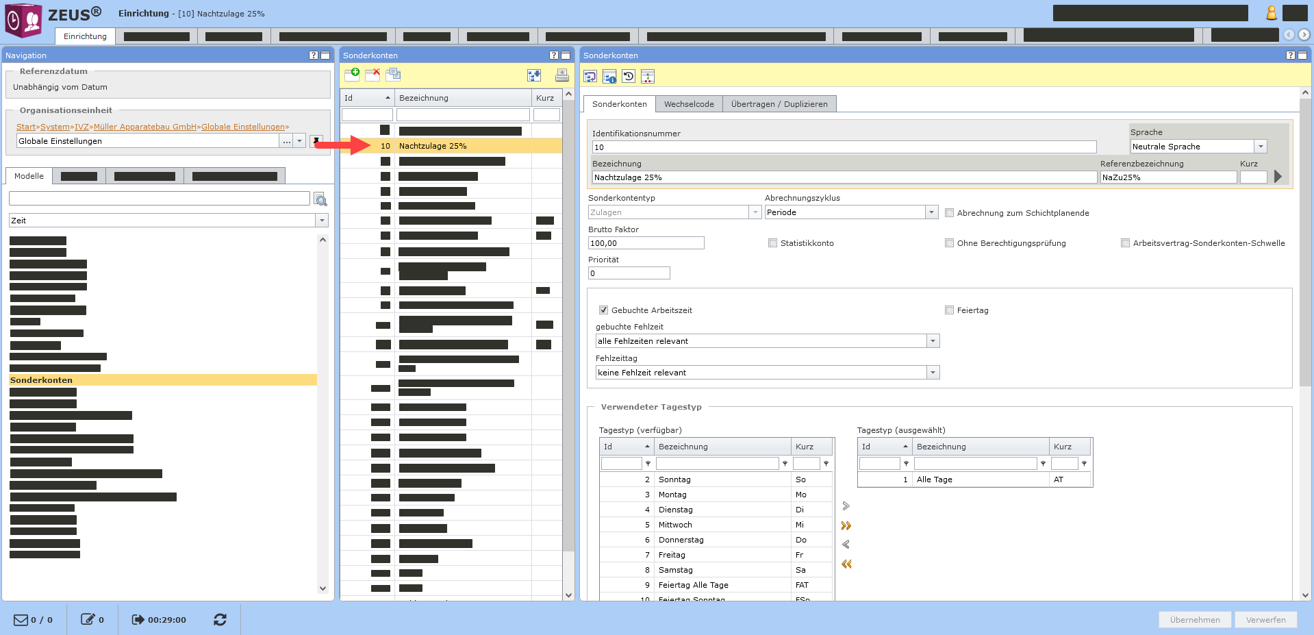Image resolution: width=1314 pixels, height=635 pixels.
Task: Click the Brutto Faktor input field
Action: point(645,243)
